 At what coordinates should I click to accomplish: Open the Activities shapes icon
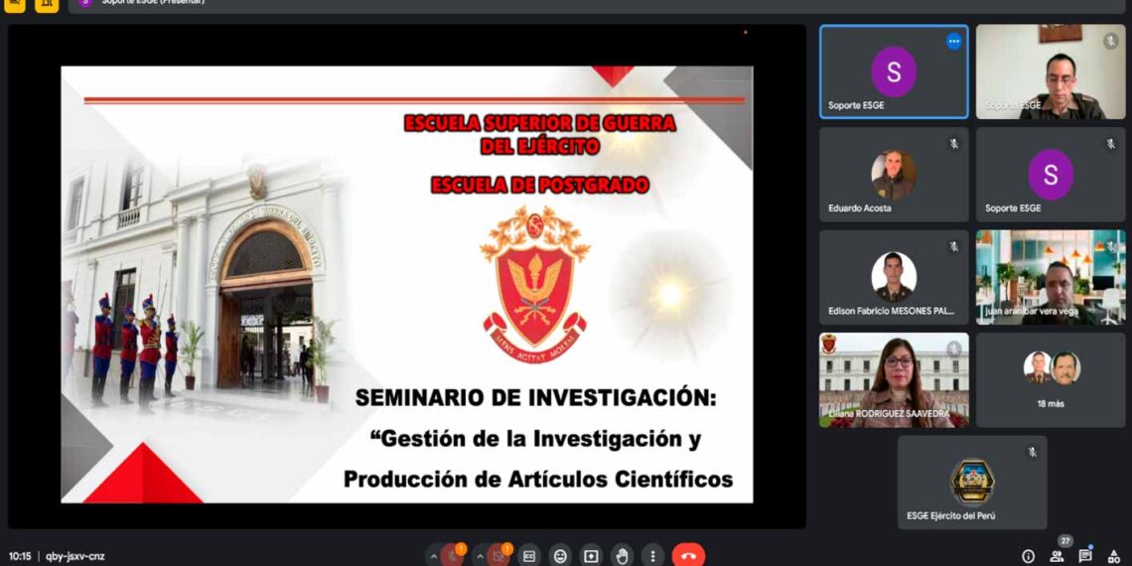pyautogui.click(x=1113, y=556)
